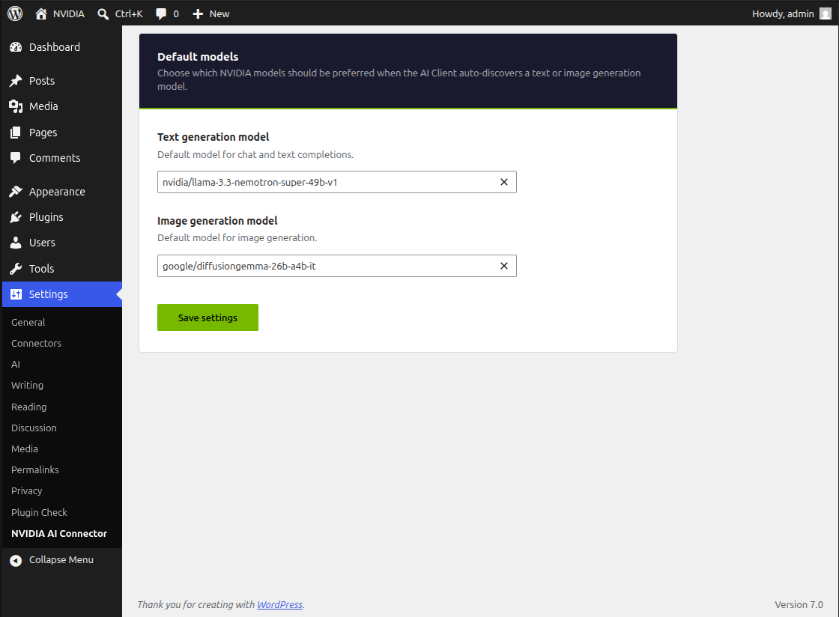839x617 pixels.
Task: Click the New link in admin bar
Action: [219, 14]
